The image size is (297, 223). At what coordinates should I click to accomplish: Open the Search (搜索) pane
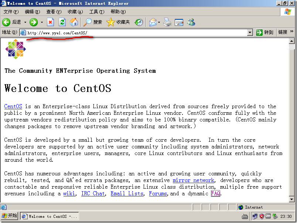[x=93, y=23]
